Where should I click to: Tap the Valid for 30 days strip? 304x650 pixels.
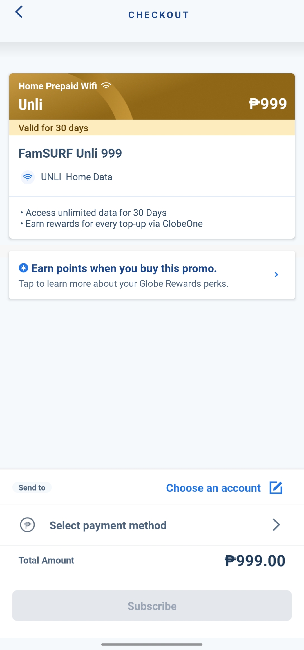pyautogui.click(x=152, y=128)
